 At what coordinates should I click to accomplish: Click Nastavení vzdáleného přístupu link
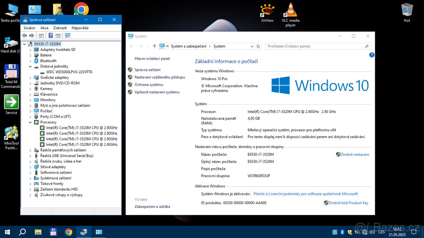[x=160, y=77]
